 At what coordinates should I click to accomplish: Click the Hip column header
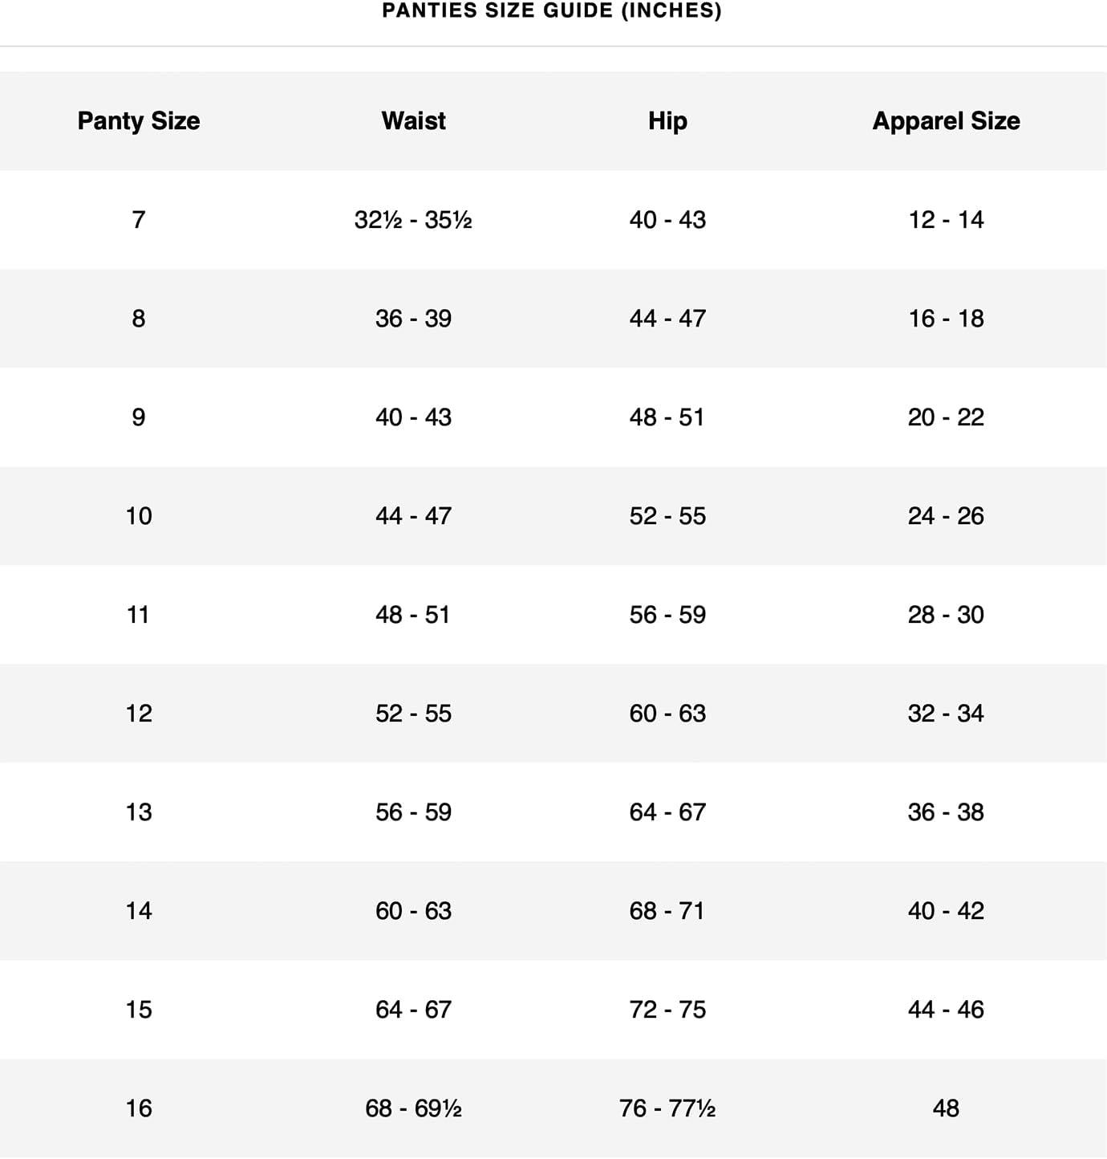(x=667, y=121)
